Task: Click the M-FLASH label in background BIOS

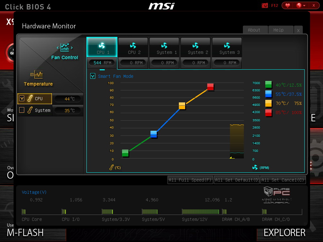Action: (x=25, y=233)
